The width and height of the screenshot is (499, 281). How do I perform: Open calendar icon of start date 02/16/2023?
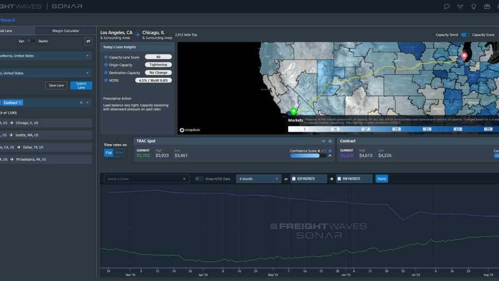tap(294, 179)
